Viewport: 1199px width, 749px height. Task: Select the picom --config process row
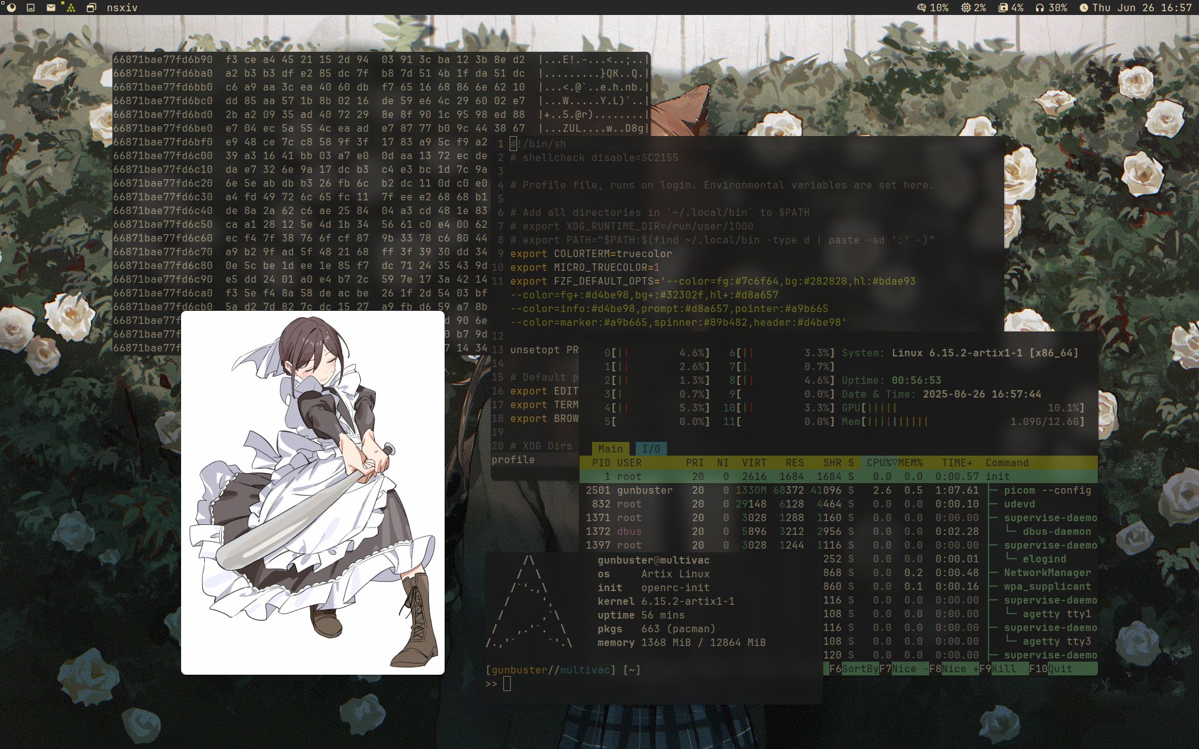click(838, 490)
